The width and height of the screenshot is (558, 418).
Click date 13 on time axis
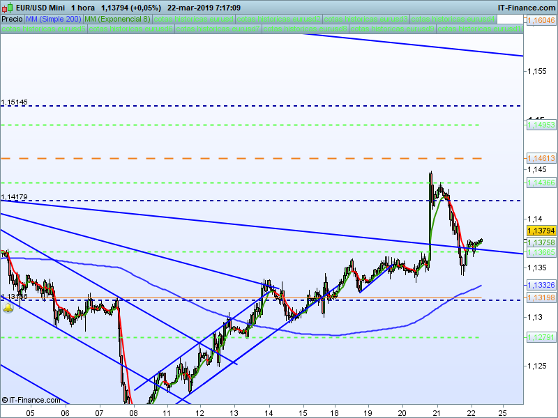[234, 412]
